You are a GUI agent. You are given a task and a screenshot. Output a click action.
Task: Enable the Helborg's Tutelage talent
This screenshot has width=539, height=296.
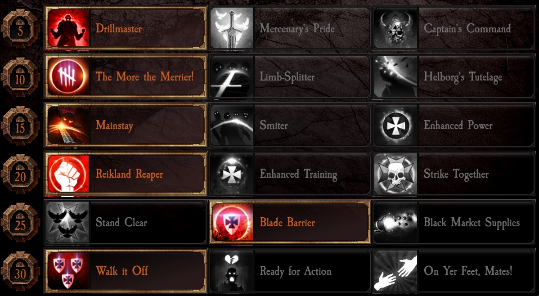pos(454,76)
